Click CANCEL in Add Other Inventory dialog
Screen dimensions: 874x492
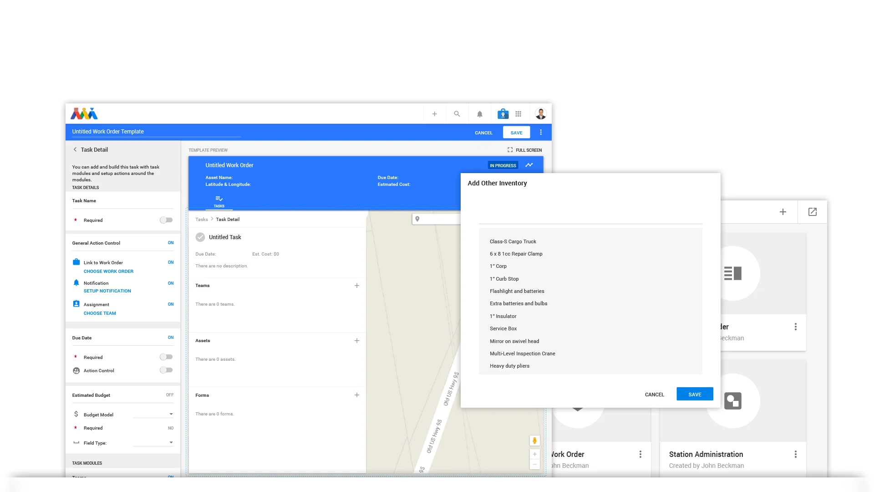(655, 395)
